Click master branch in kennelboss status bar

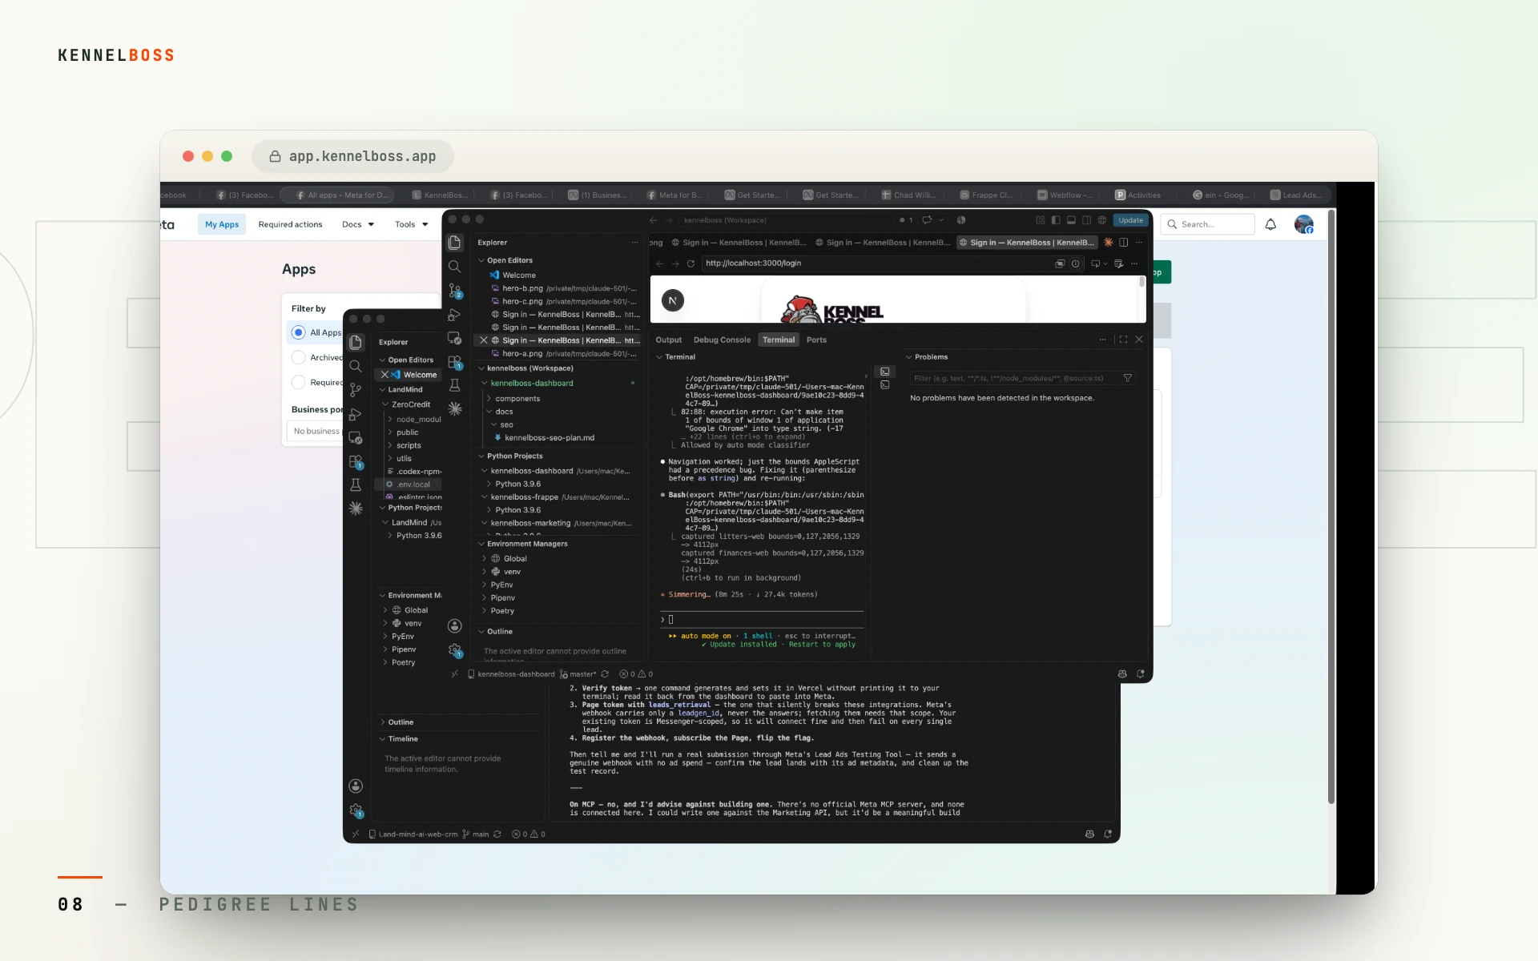(578, 674)
